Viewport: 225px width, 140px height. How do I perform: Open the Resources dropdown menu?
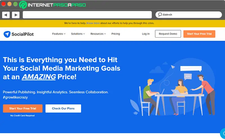[98, 34]
